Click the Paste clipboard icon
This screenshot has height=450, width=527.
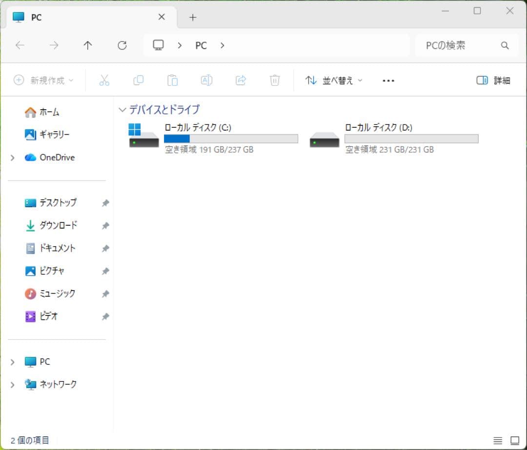pyautogui.click(x=172, y=80)
